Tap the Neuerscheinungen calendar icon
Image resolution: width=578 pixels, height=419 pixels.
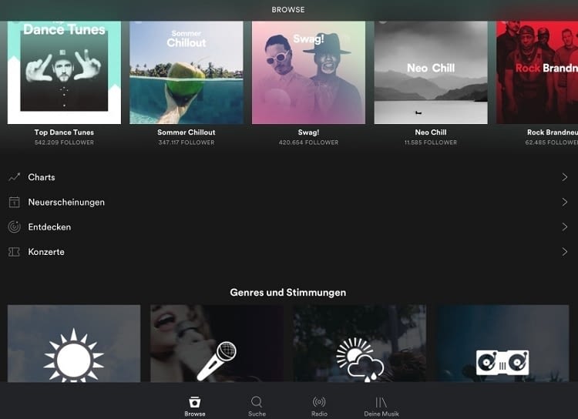pos(14,202)
